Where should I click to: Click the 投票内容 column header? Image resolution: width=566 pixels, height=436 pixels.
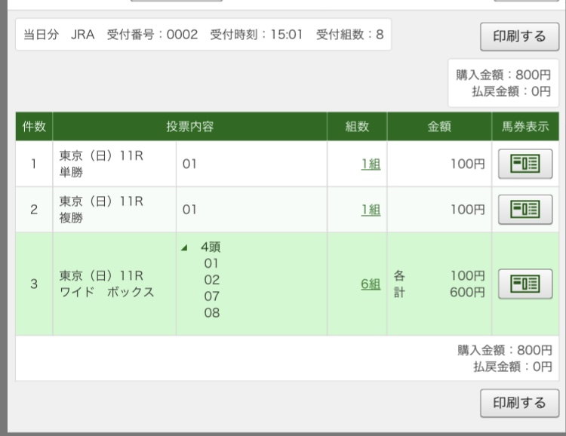pos(189,127)
